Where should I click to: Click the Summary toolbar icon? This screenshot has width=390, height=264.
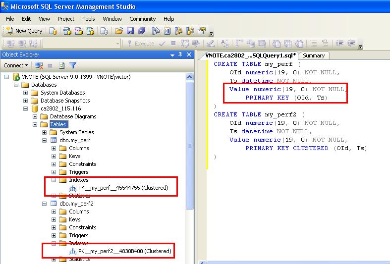(x=167, y=31)
